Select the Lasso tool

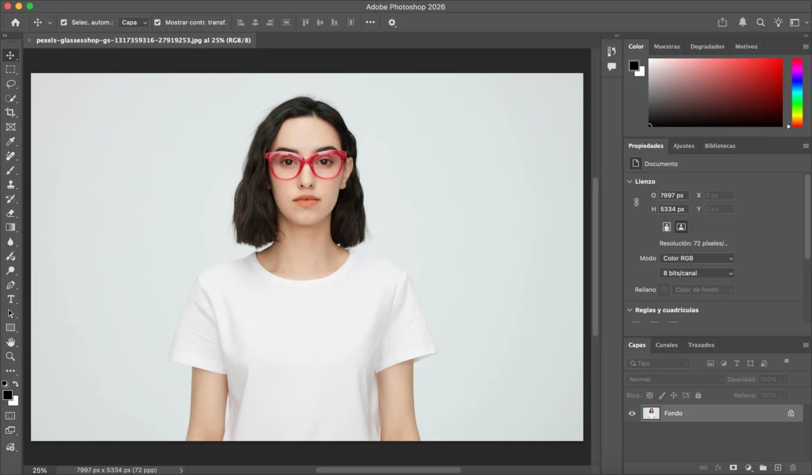pos(10,84)
